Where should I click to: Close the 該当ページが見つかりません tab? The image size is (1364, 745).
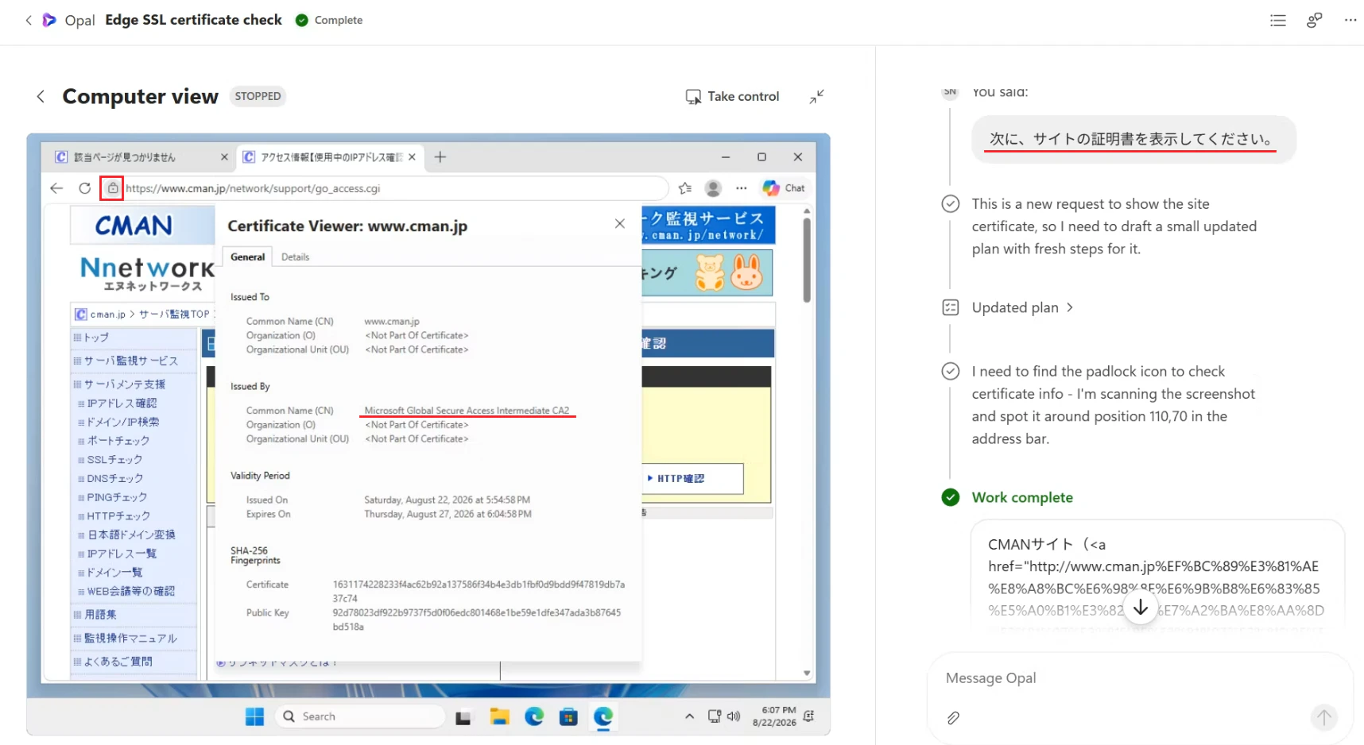coord(224,157)
